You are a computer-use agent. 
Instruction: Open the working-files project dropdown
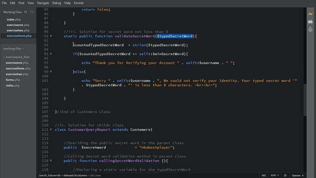[x=13, y=48]
